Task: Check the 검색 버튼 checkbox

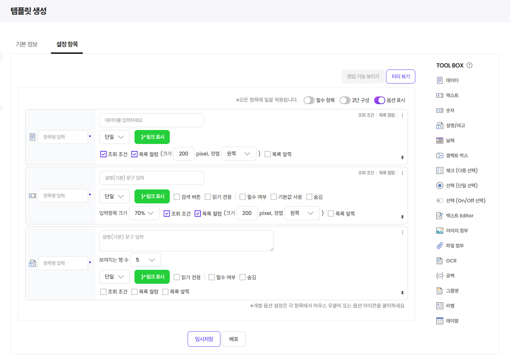Action: pyautogui.click(x=177, y=197)
